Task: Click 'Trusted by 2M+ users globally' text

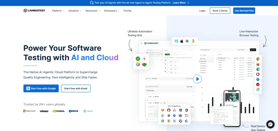Action: tap(44, 104)
